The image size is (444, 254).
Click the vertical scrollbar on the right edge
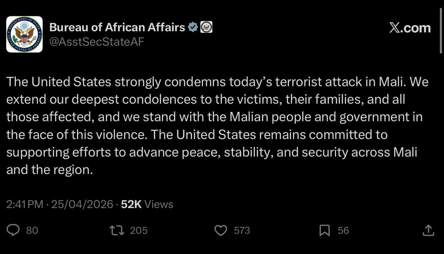pos(441,31)
